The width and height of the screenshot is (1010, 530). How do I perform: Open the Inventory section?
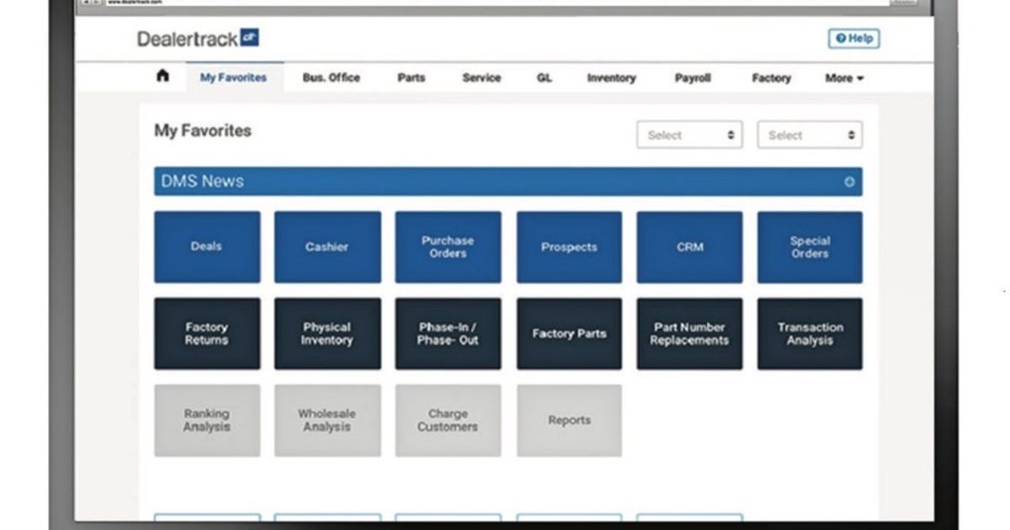point(611,77)
